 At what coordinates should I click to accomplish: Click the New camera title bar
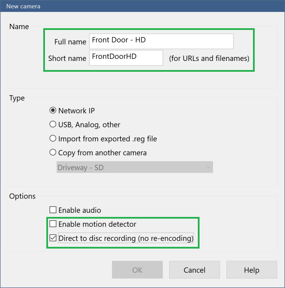[142, 6]
